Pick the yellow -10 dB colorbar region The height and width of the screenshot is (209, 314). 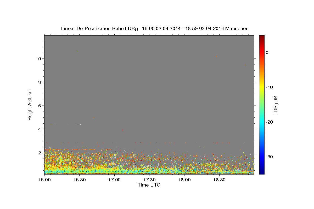[262, 87]
